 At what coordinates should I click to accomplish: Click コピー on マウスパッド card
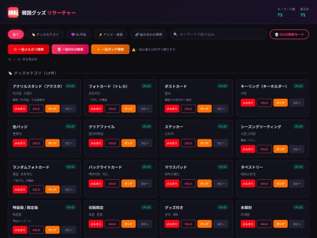pos(221,183)
